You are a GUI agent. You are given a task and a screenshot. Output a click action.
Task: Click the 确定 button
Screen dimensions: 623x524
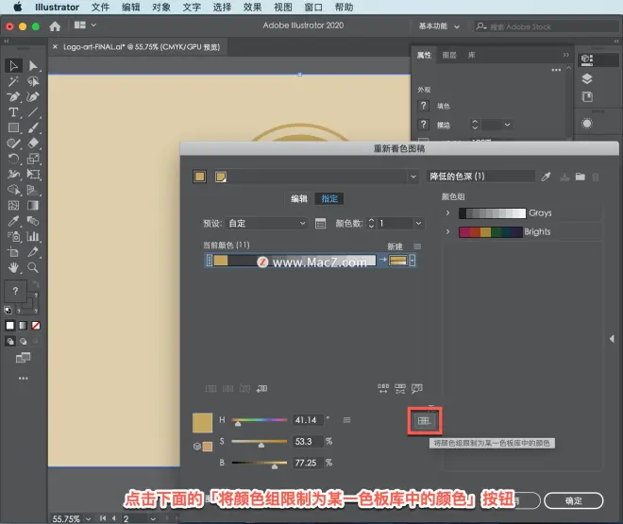[x=573, y=500]
